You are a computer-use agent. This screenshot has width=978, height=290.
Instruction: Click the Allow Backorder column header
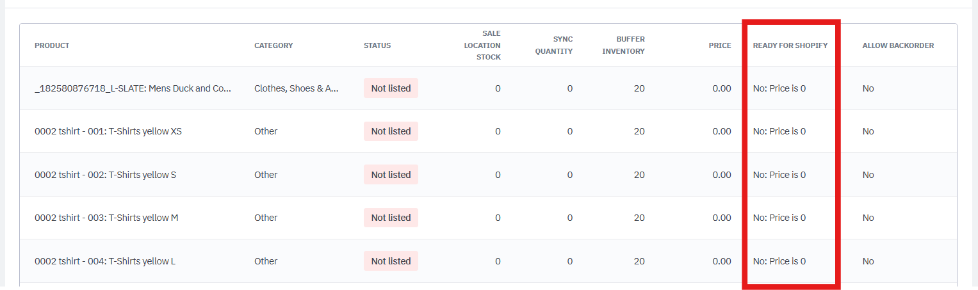pos(898,45)
